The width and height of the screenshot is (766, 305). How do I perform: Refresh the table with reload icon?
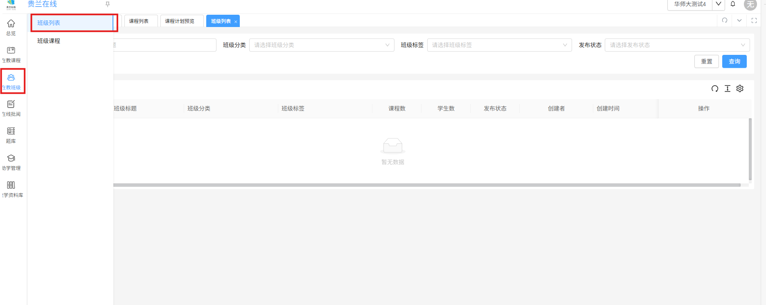tap(715, 88)
